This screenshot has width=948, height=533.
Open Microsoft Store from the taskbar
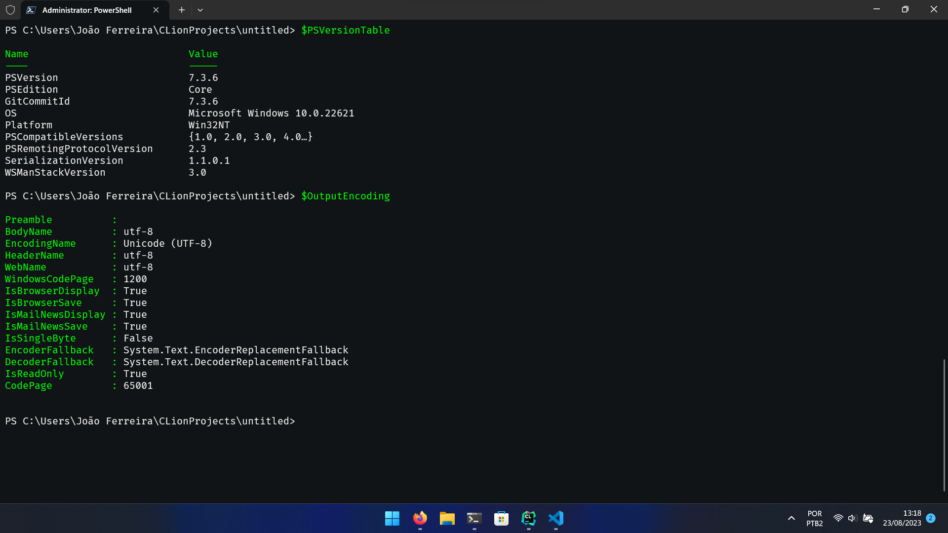[501, 518]
